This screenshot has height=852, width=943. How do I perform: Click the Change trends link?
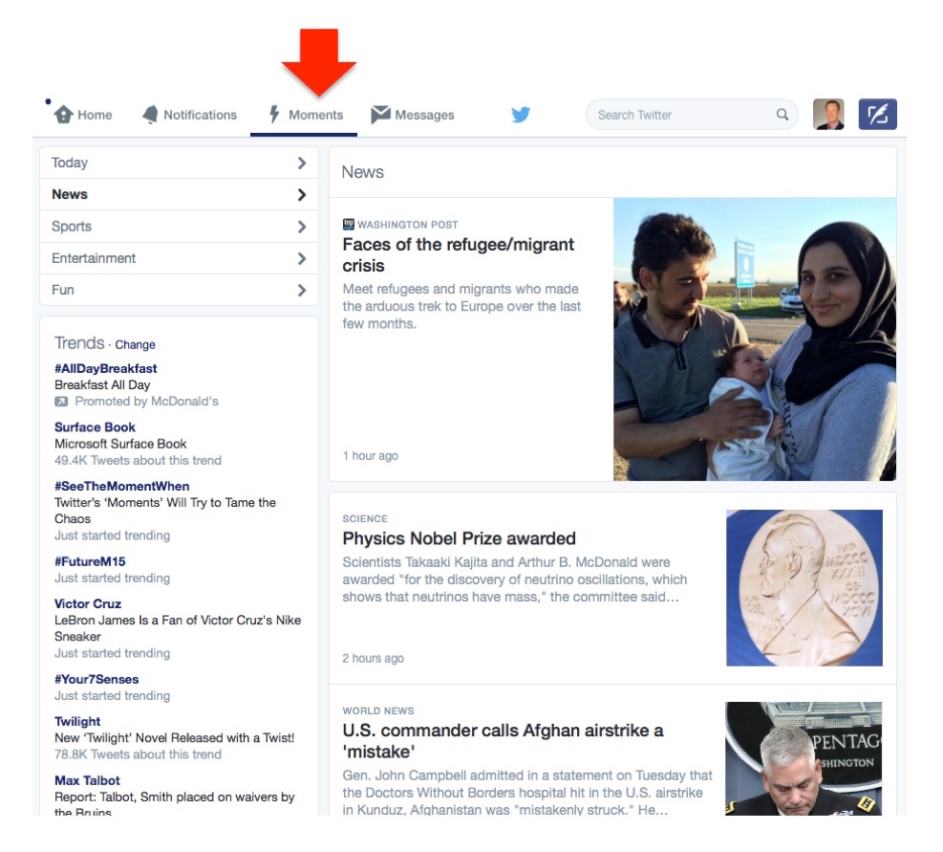135,345
